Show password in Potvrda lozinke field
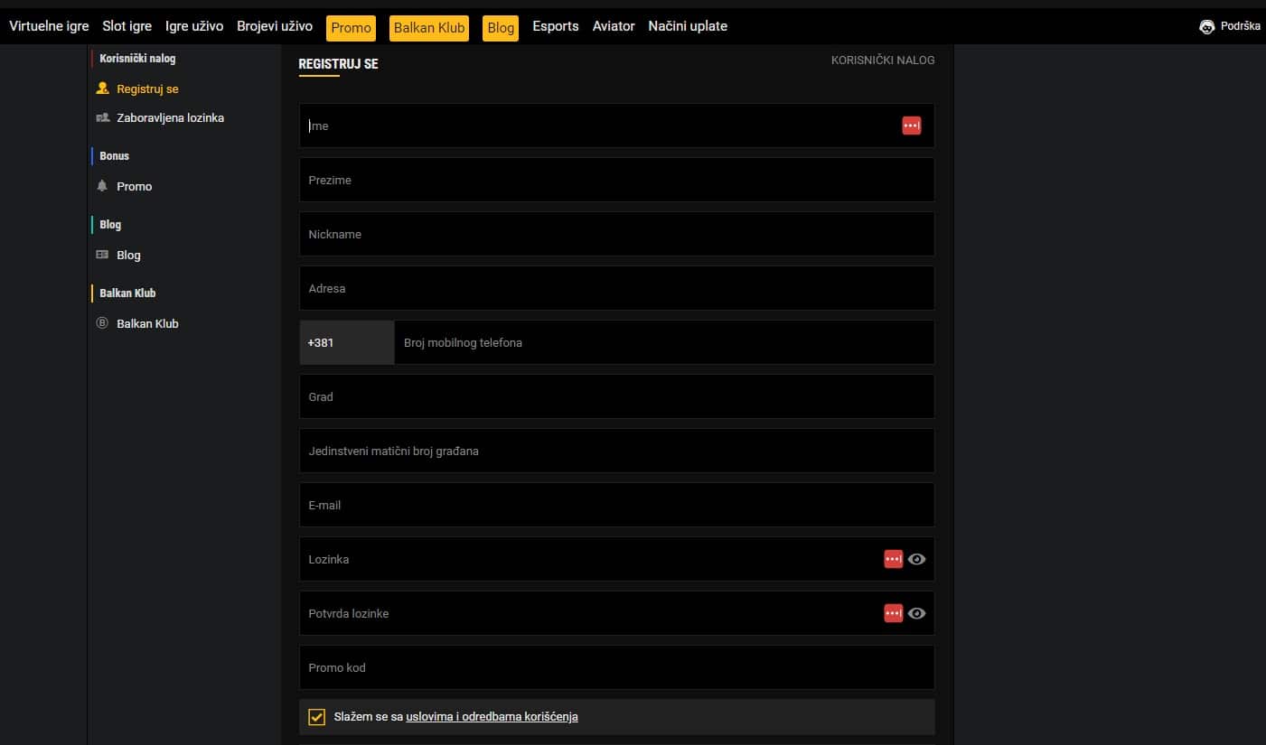This screenshot has width=1266, height=745. point(917,613)
